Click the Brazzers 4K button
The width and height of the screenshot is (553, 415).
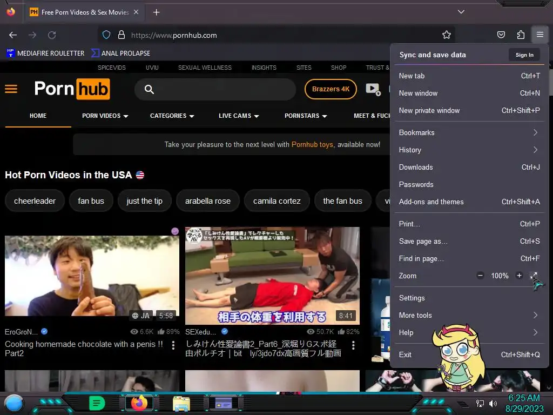coord(331,89)
